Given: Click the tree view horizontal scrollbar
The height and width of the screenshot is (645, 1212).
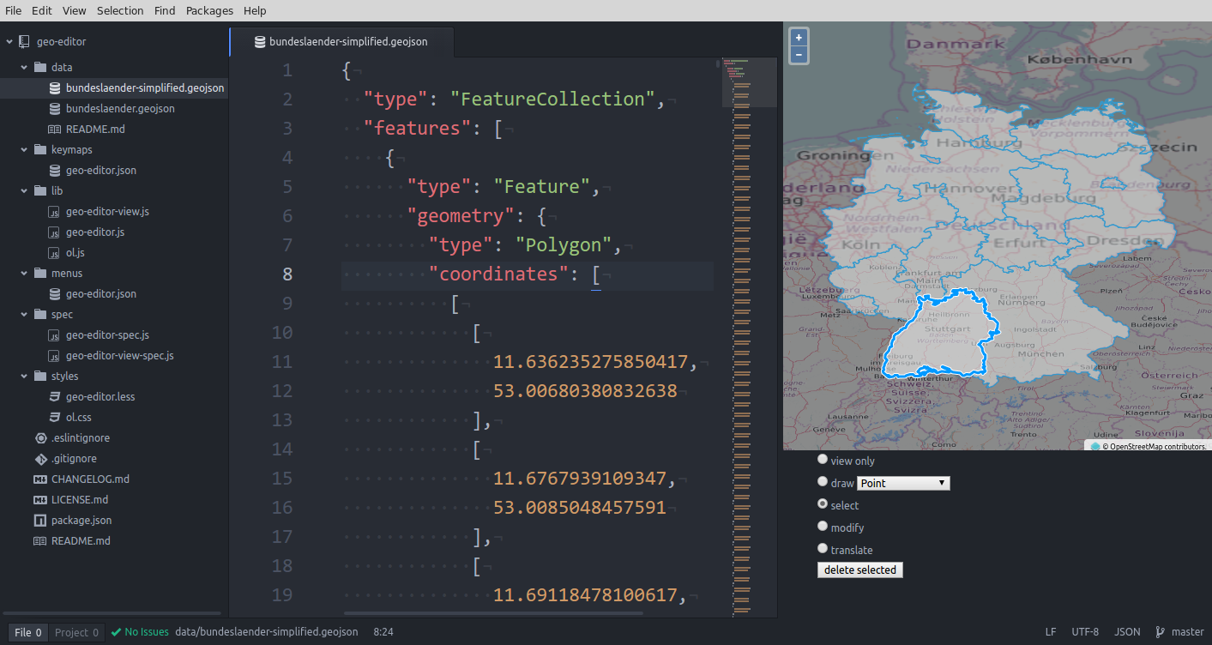Looking at the screenshot, I should click(x=112, y=613).
